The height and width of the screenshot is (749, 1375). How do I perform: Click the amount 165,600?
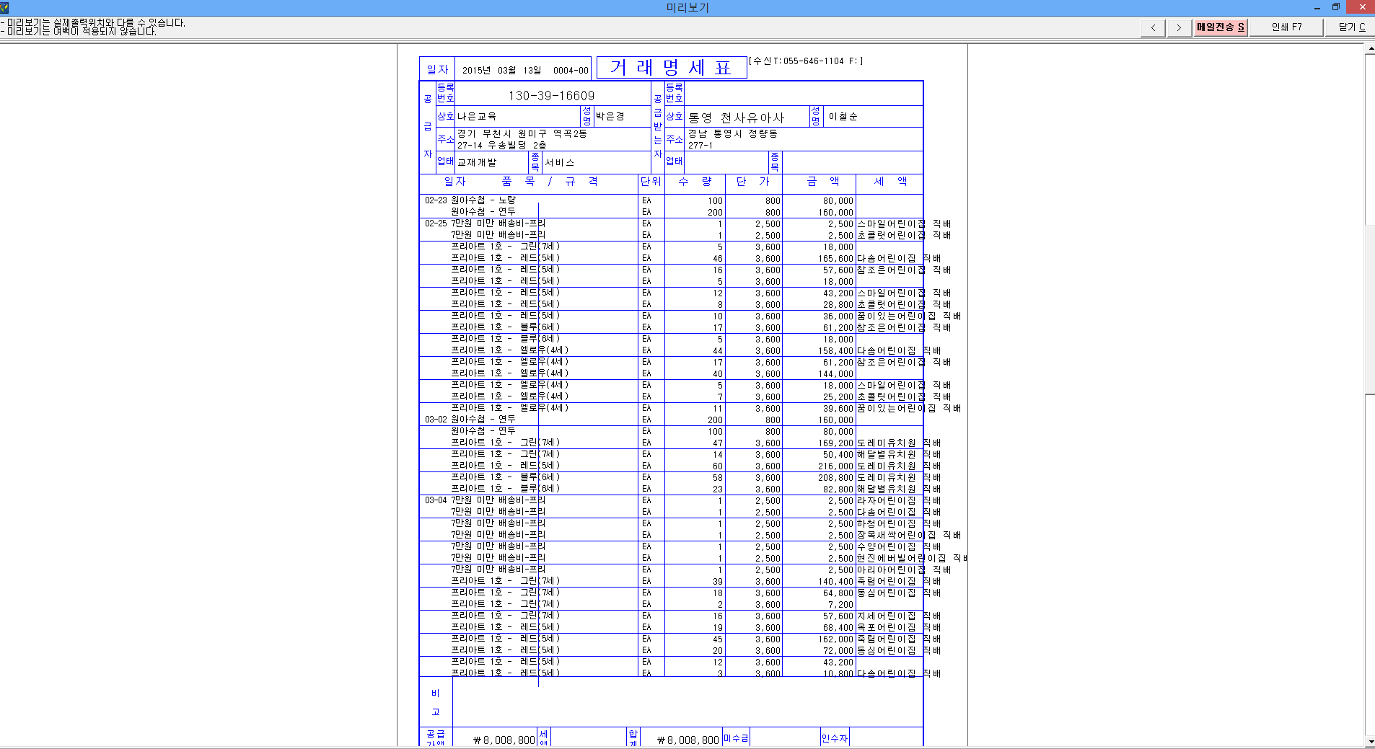click(x=835, y=259)
